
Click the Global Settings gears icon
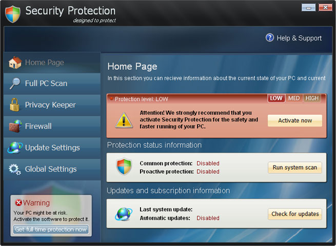pyautogui.click(x=15, y=169)
